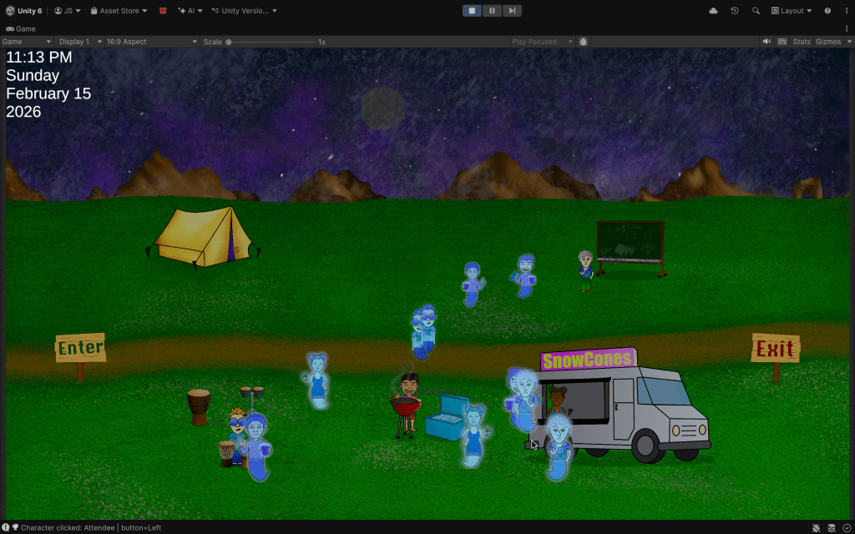
Task: Mute game audio with speaker toggle
Action: (x=766, y=42)
